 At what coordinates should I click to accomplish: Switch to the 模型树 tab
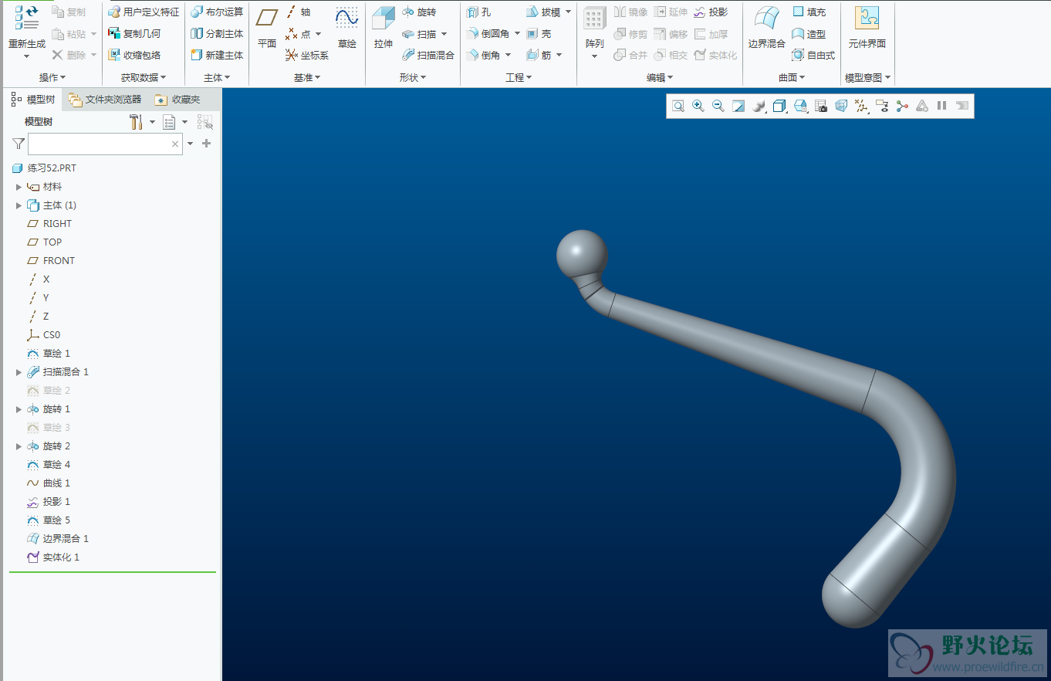click(33, 100)
